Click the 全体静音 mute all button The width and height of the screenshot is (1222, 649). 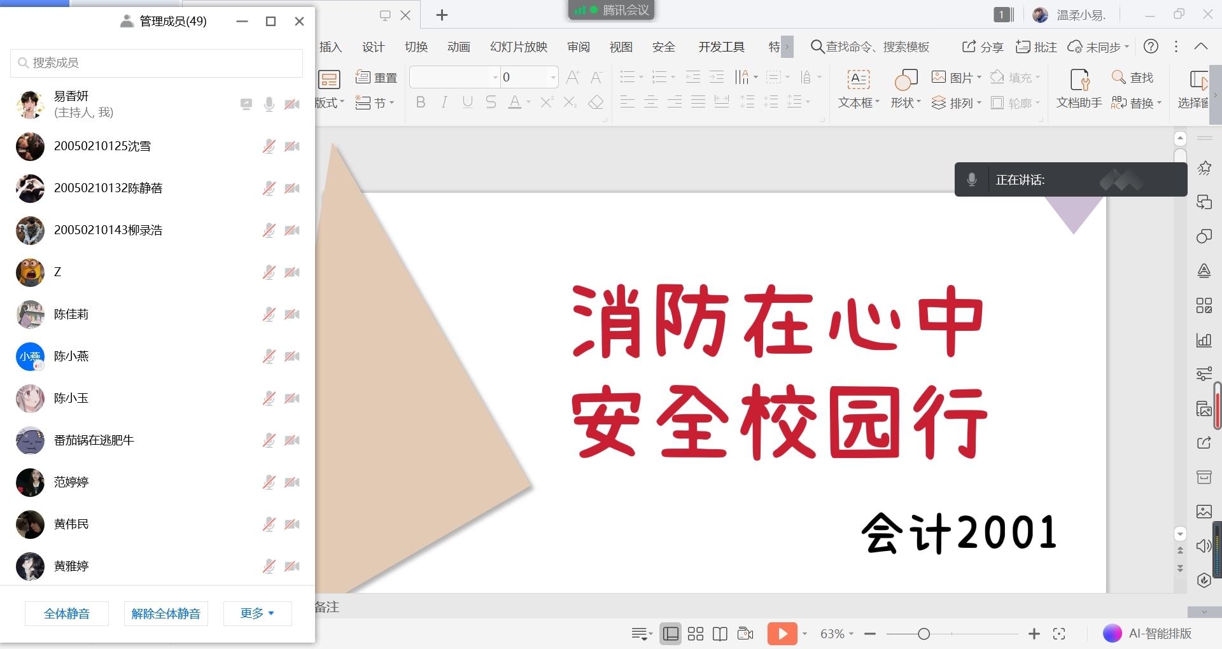click(67, 613)
